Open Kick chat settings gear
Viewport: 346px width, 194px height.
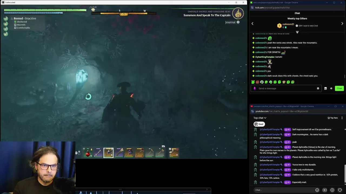(x=331, y=88)
